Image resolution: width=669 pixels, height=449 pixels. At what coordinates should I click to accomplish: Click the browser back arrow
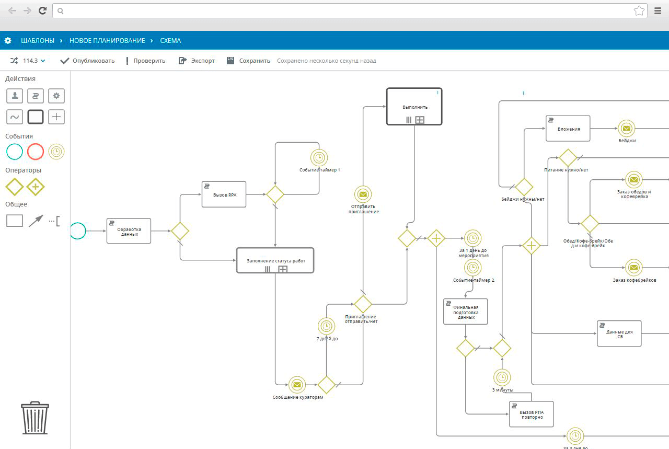tap(12, 10)
